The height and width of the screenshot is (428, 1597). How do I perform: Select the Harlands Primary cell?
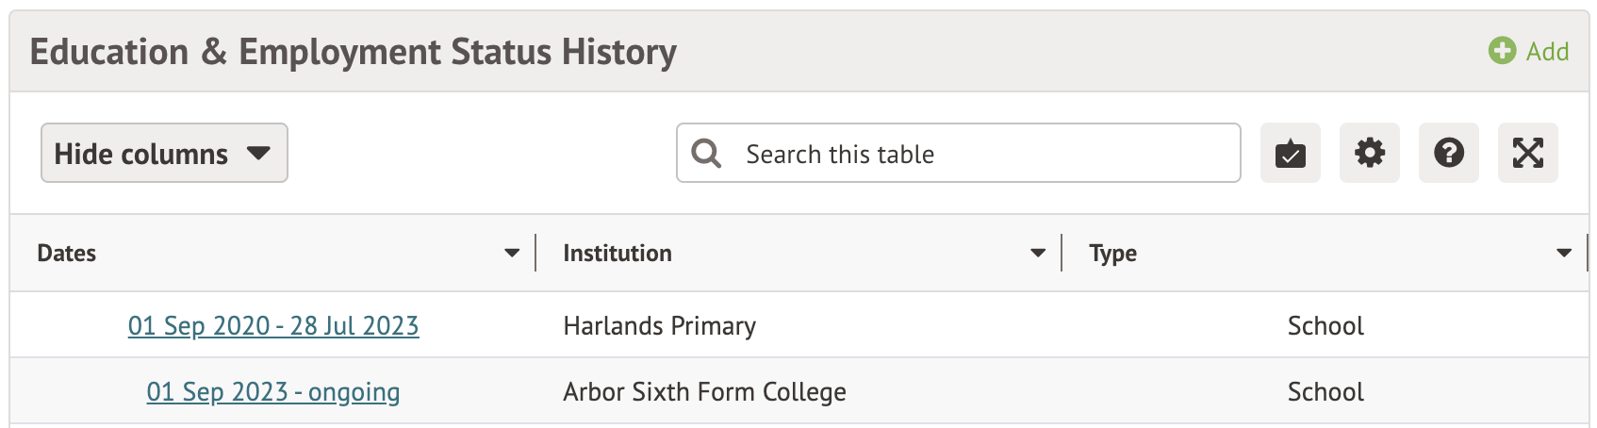[660, 325]
